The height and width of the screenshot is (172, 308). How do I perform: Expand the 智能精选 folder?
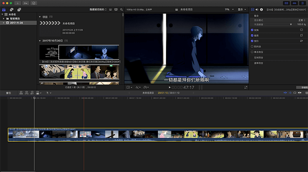(3, 18)
